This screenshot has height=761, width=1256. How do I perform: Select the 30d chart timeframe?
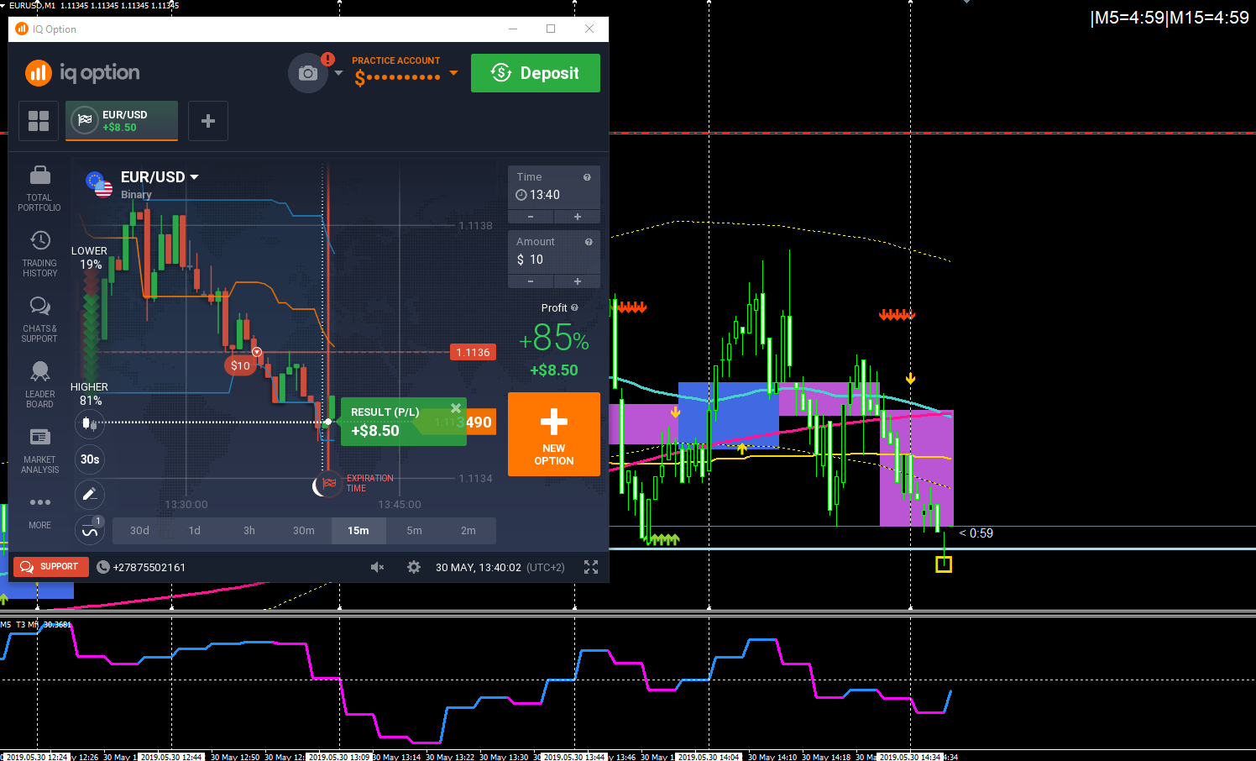tap(139, 531)
